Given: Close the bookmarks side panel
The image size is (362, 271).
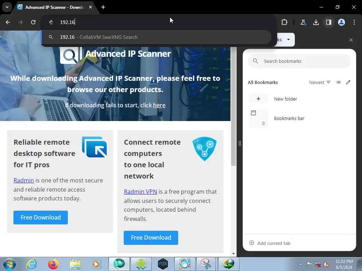Looking at the screenshot, I should pyautogui.click(x=351, y=40).
